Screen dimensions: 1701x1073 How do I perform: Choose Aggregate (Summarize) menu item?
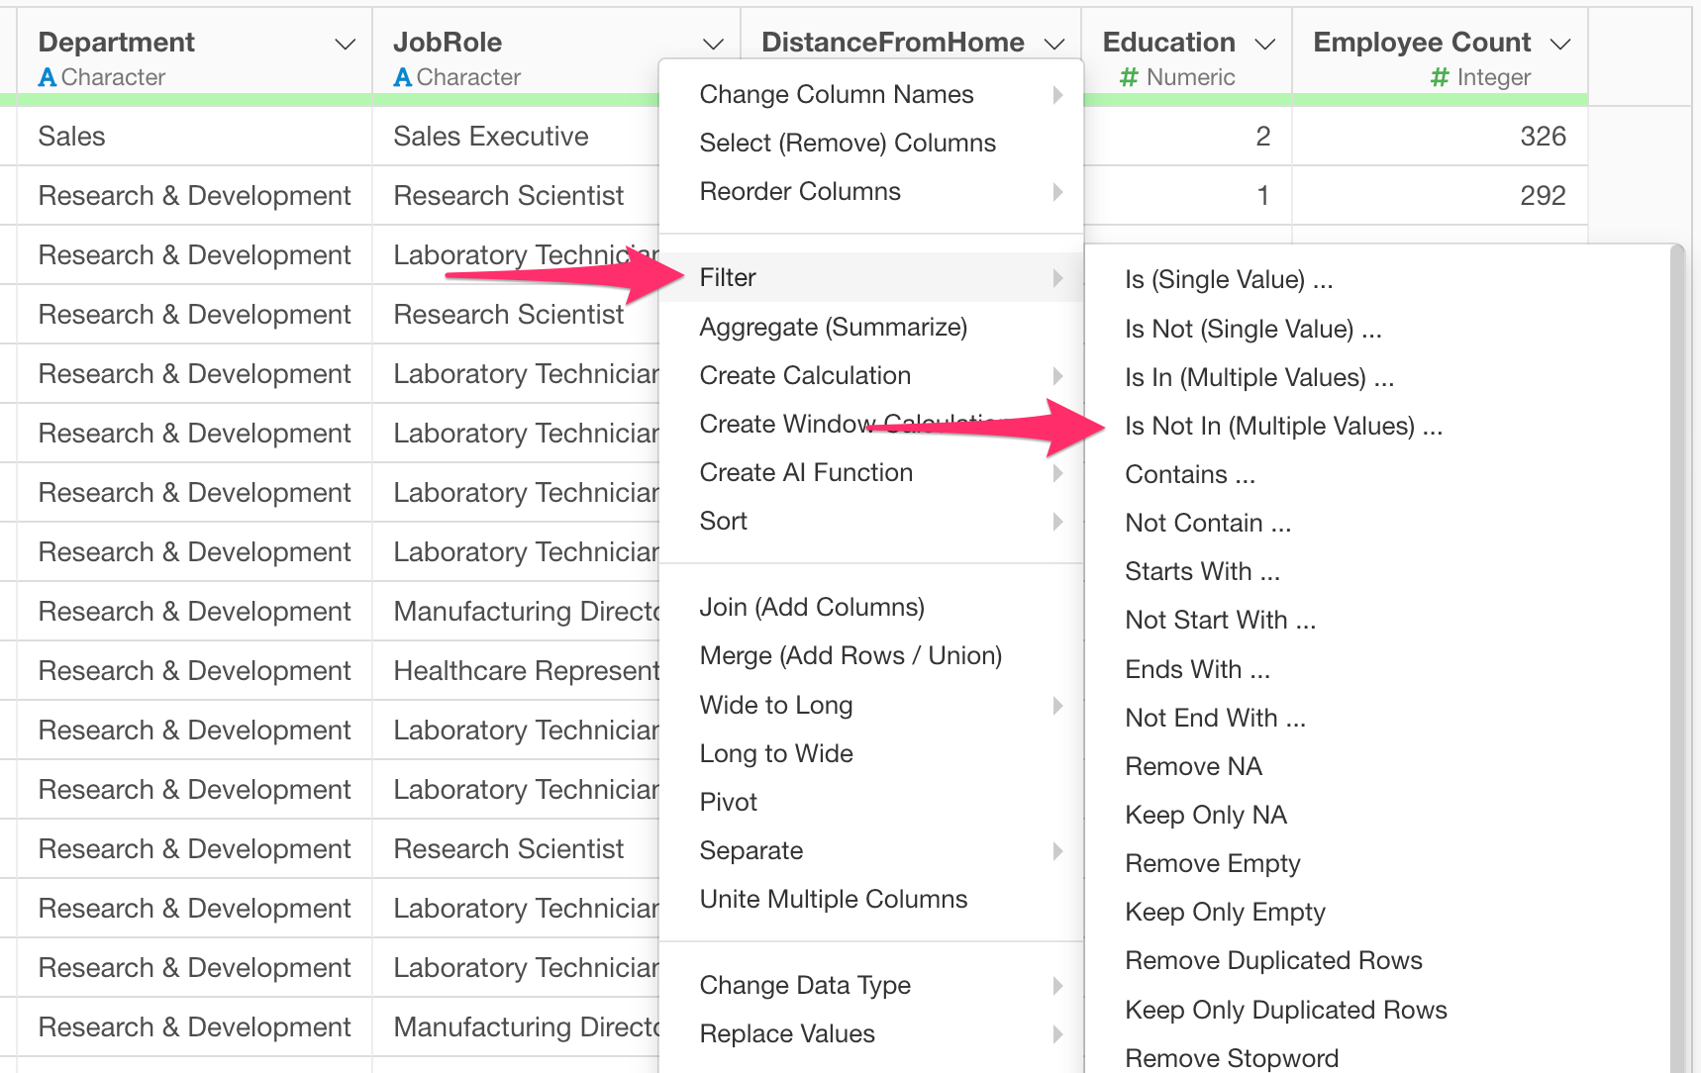tap(833, 328)
